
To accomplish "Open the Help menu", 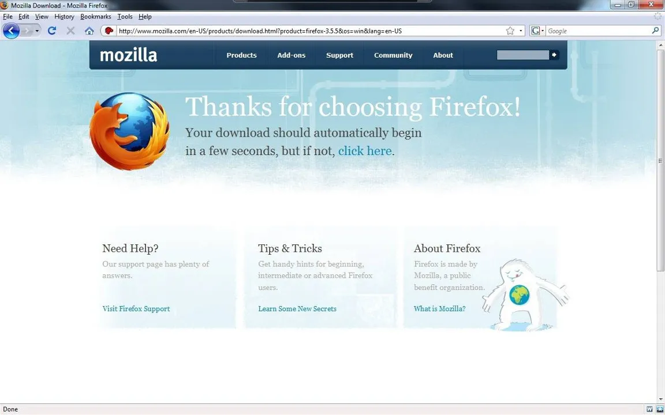I will coord(145,17).
